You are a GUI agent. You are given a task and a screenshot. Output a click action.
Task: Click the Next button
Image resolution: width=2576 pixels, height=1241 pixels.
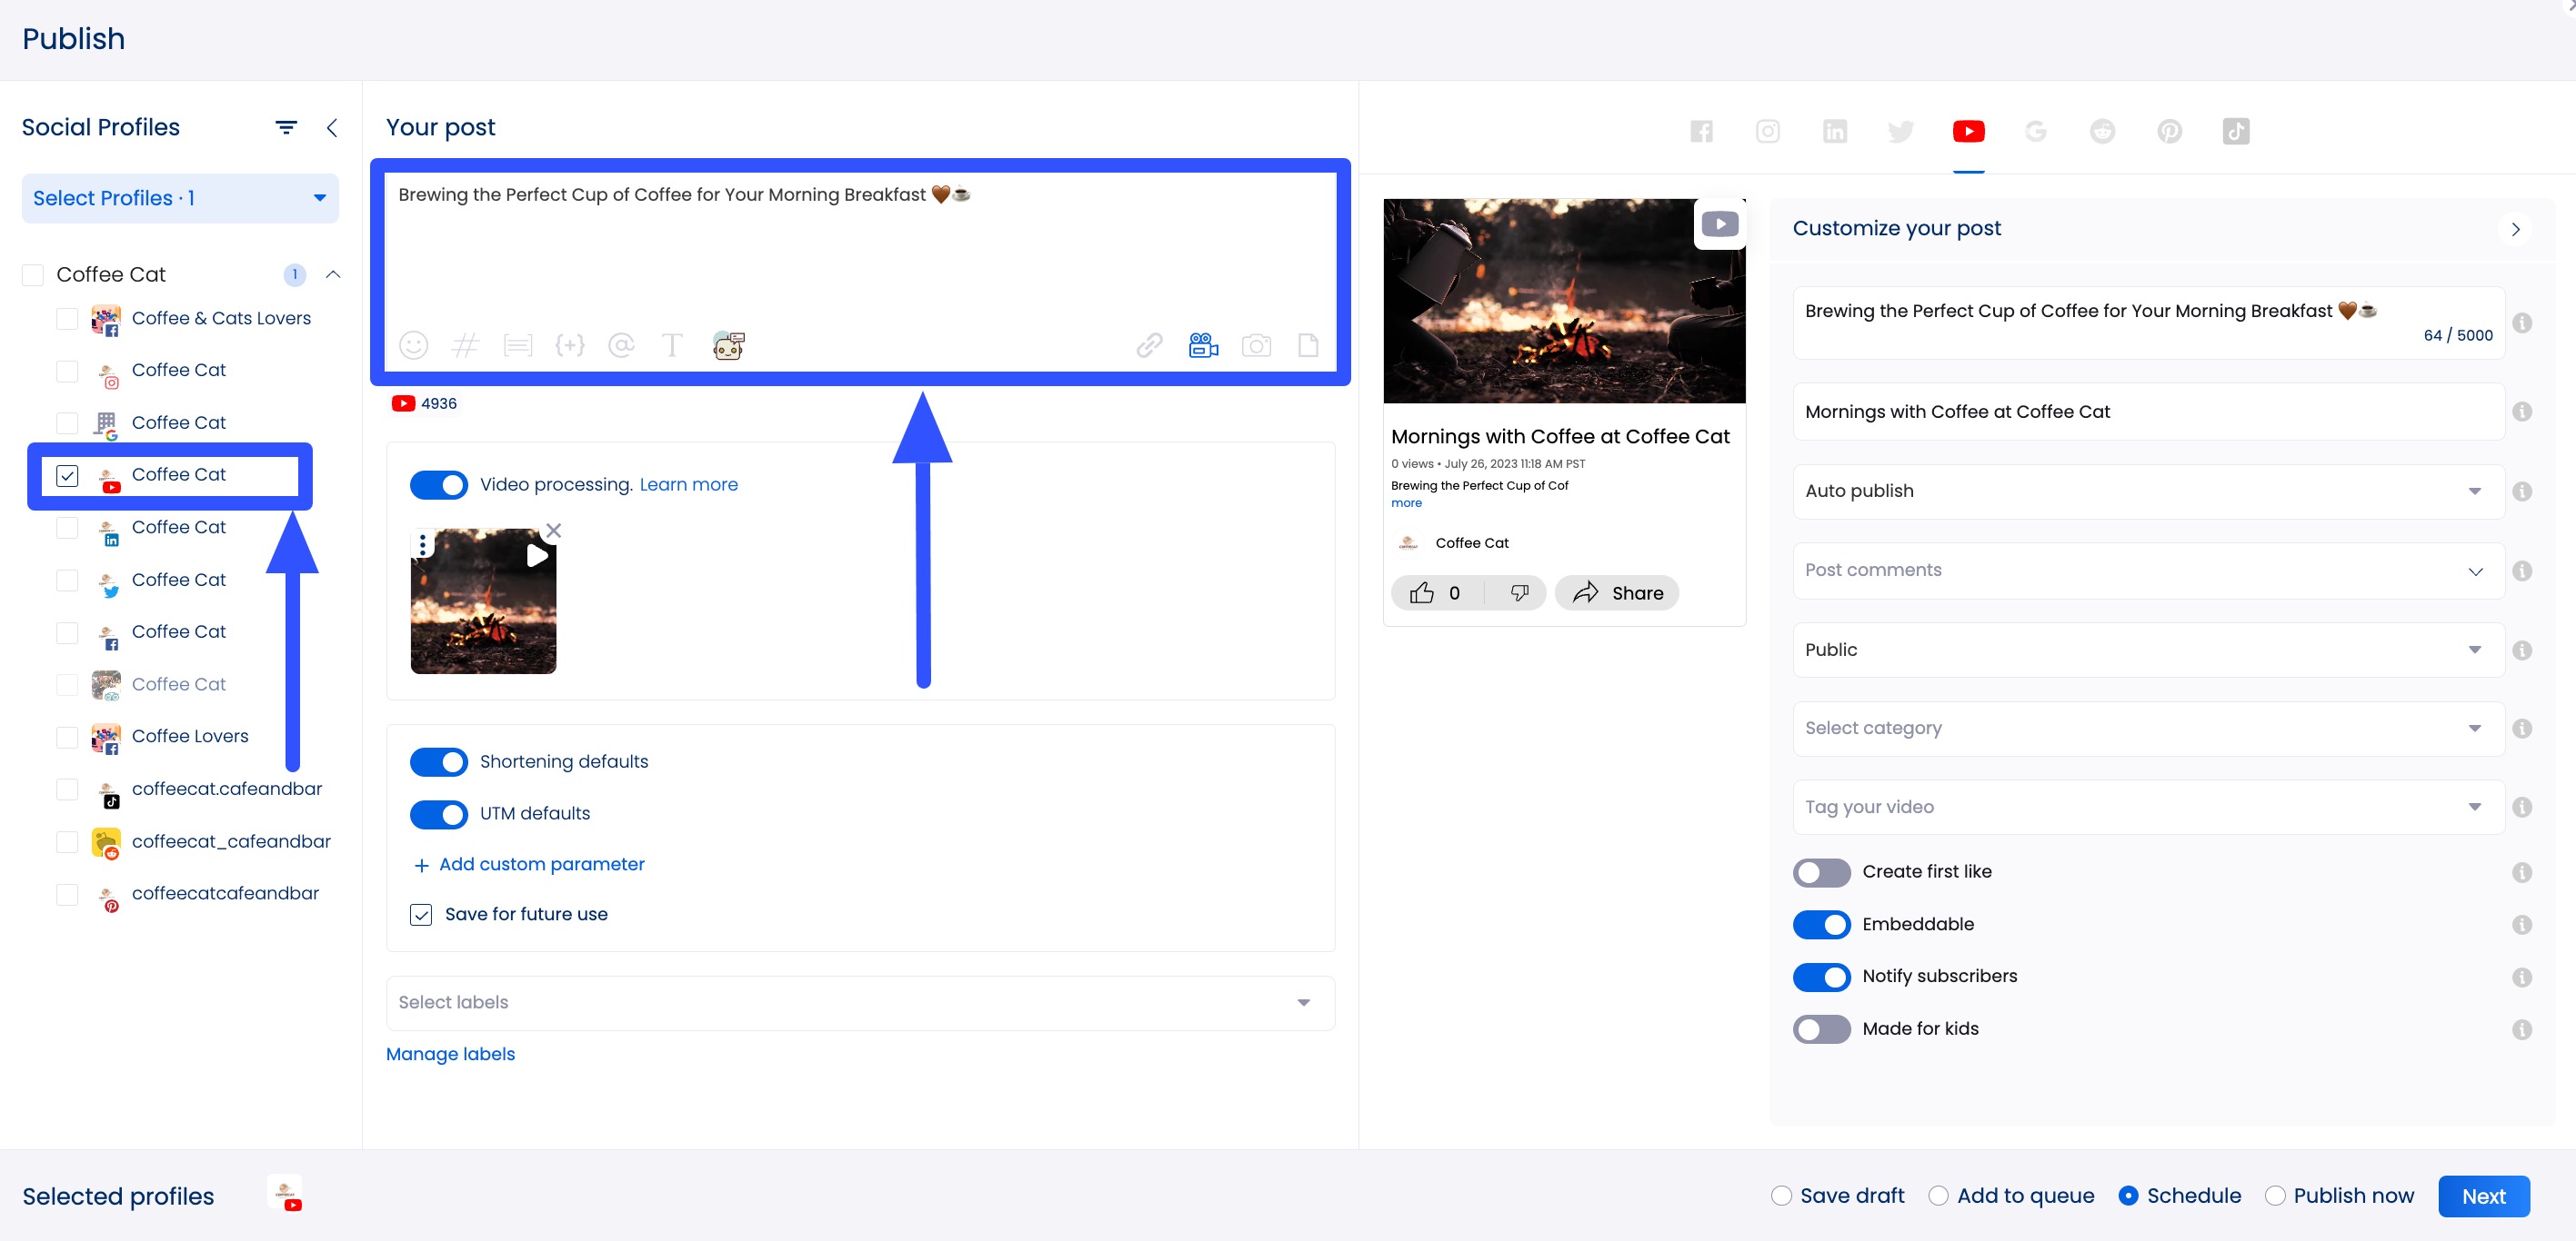pos(2483,1196)
